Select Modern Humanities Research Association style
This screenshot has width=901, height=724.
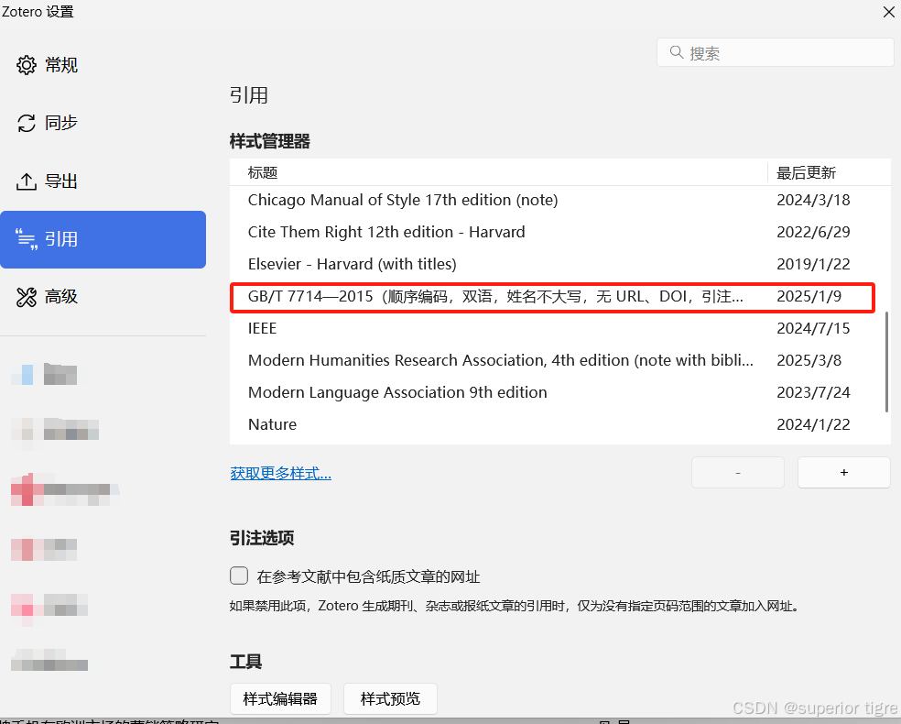click(560, 360)
